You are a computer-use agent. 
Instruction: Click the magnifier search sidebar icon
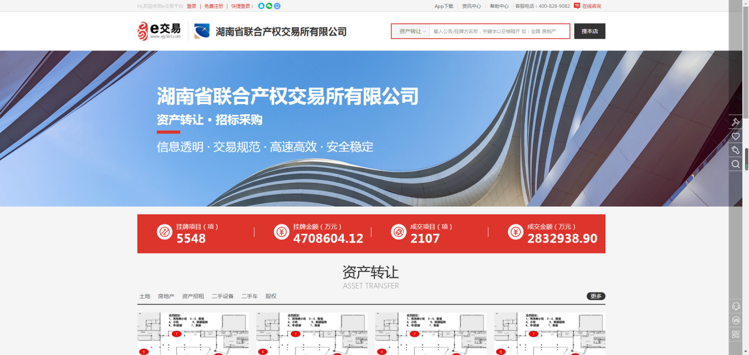tap(736, 164)
